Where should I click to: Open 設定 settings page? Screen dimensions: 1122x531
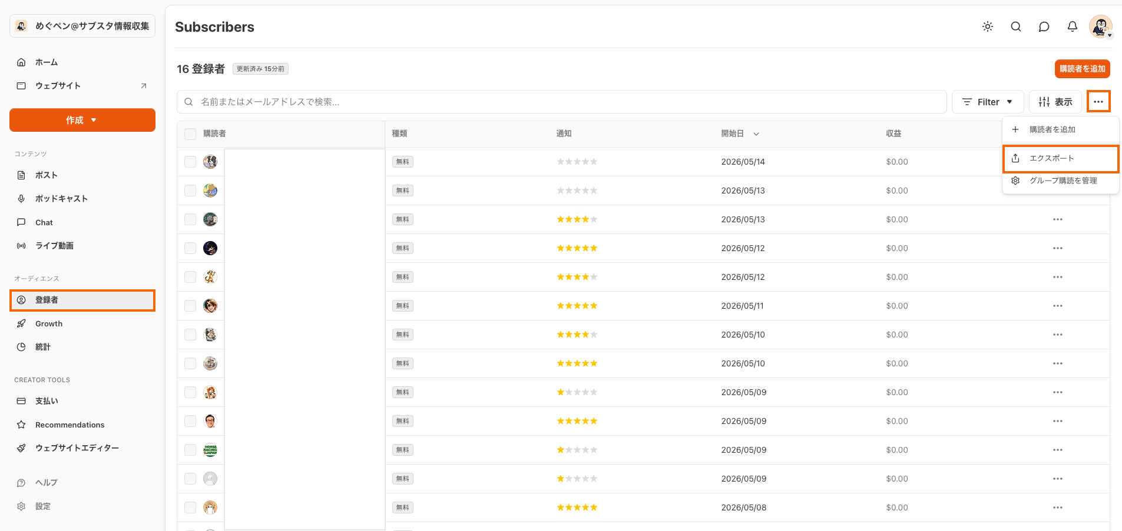tap(82, 506)
